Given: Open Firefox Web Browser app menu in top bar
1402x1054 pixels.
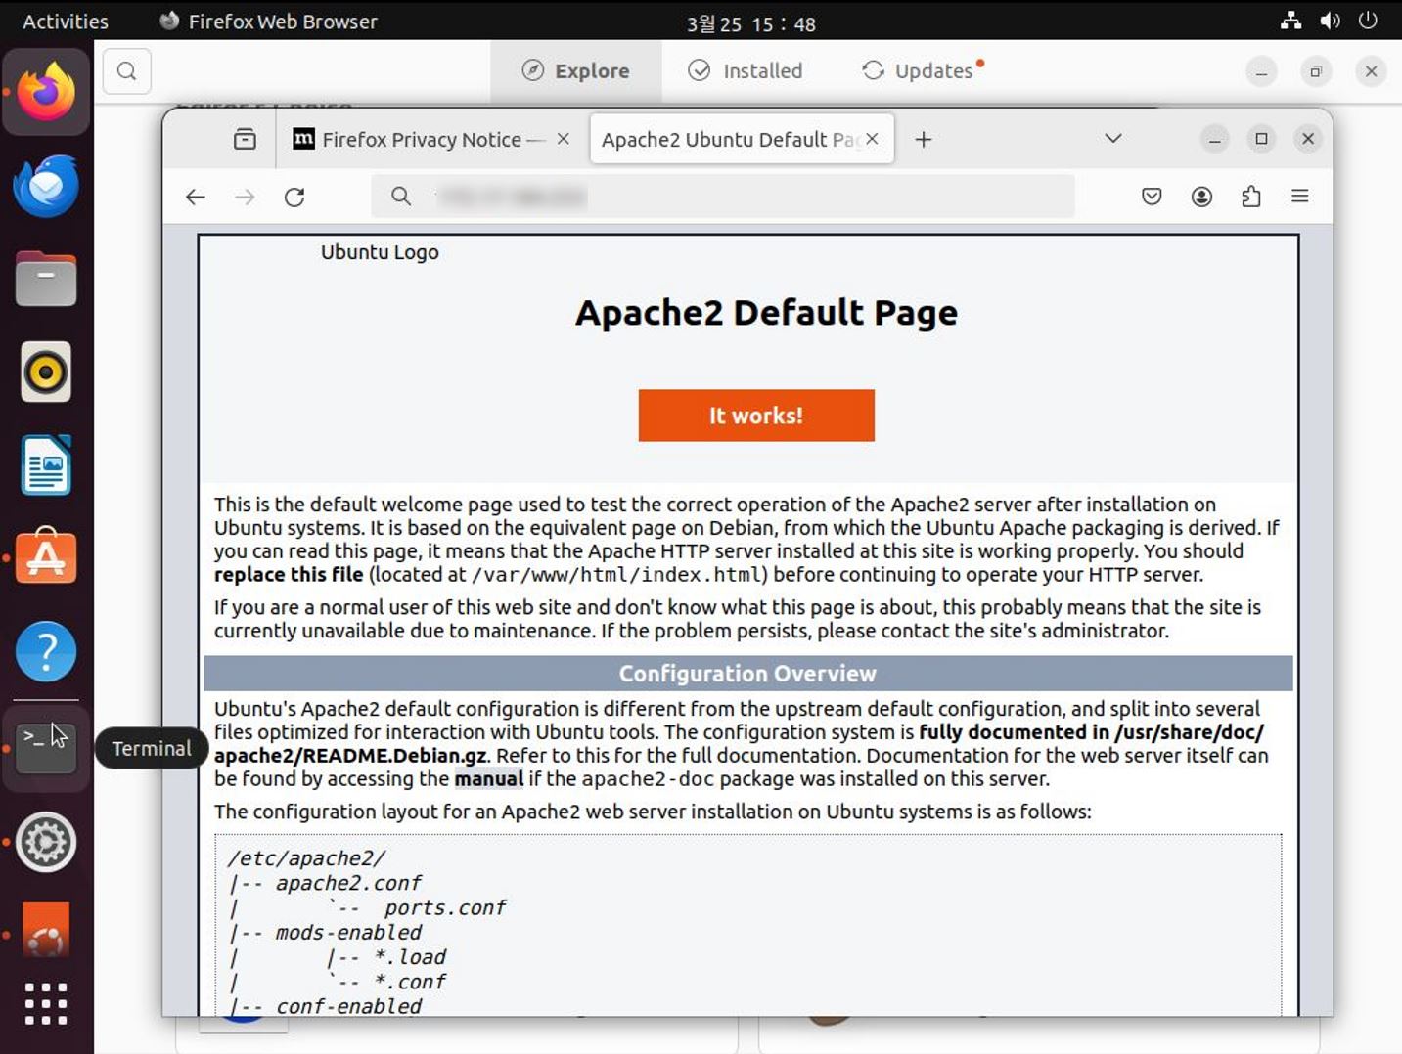Looking at the screenshot, I should (268, 22).
